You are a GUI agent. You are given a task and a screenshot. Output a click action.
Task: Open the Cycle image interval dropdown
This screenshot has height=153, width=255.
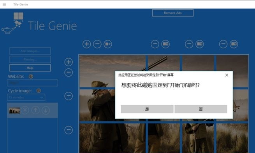pos(26,97)
